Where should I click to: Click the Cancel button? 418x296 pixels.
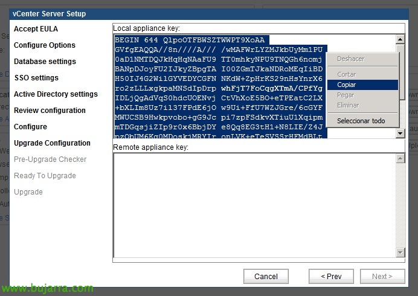266,276
